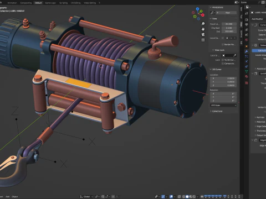Open the UV Editing workspace tab
Viewport: 266px width, 199px height.
pyautogui.click(x=76, y=3)
